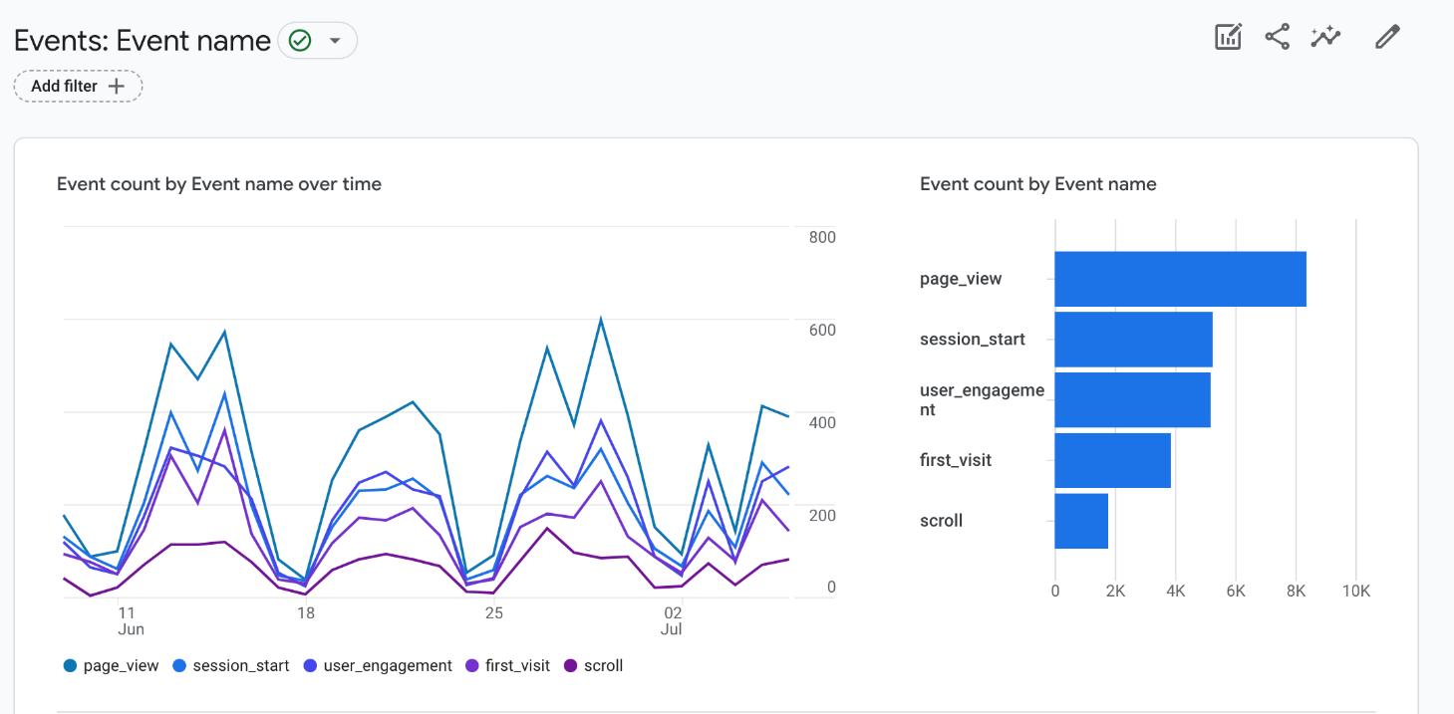Viewport: 1454px width, 714px height.
Task: Click the Add filter button
Action: pos(79,87)
